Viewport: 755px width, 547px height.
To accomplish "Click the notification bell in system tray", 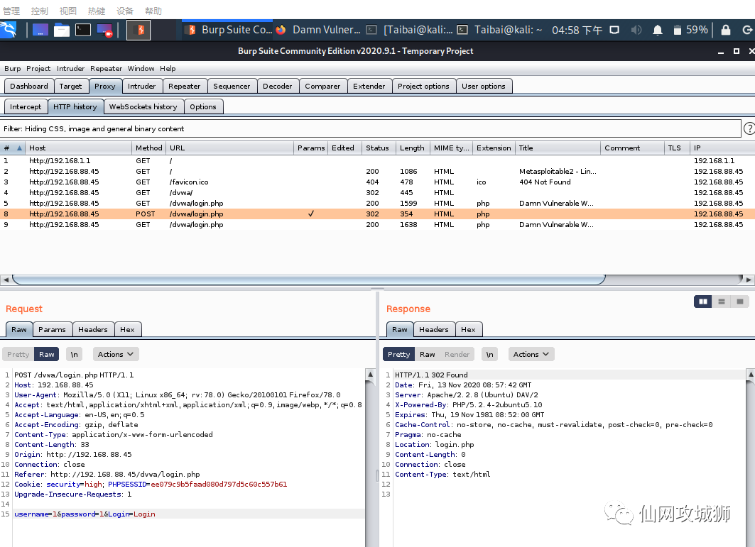I will tap(658, 30).
